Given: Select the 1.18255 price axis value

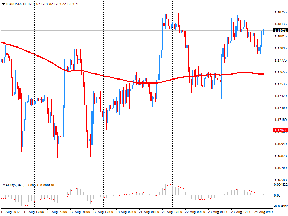Looking at the screenshot, I should (280, 12).
